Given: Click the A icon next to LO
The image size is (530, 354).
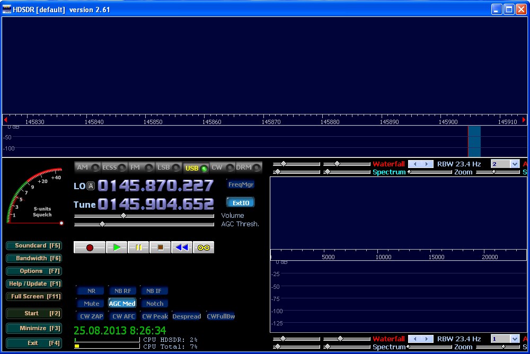Looking at the screenshot, I should pos(91,186).
